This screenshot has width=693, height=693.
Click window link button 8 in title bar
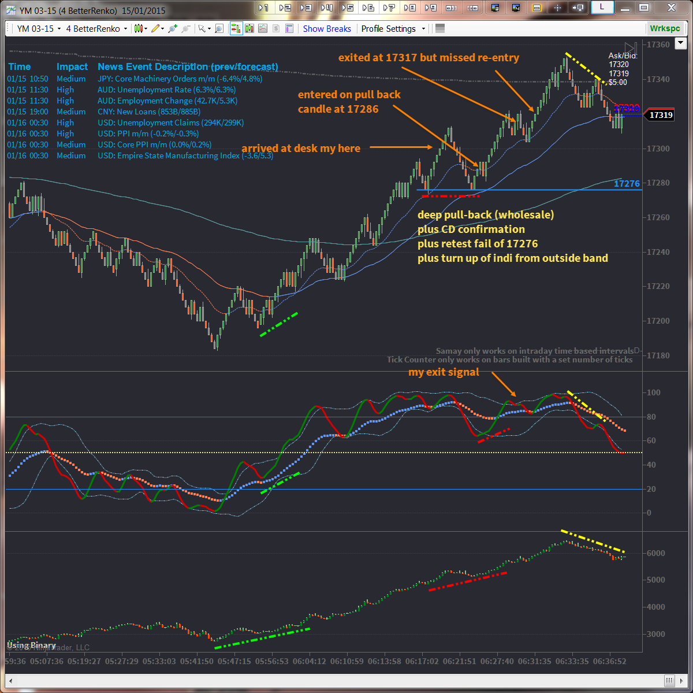[x=409, y=8]
